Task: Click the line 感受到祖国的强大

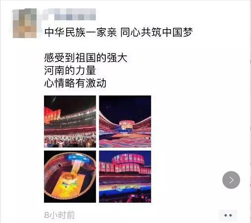Action: click(85, 58)
